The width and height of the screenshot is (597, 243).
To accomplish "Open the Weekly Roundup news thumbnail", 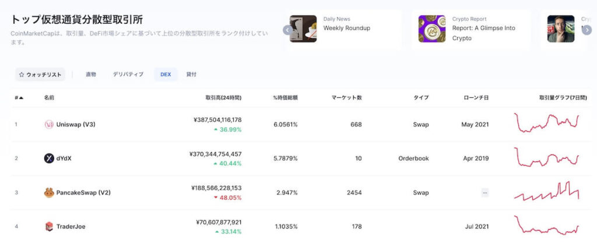I will (x=303, y=29).
